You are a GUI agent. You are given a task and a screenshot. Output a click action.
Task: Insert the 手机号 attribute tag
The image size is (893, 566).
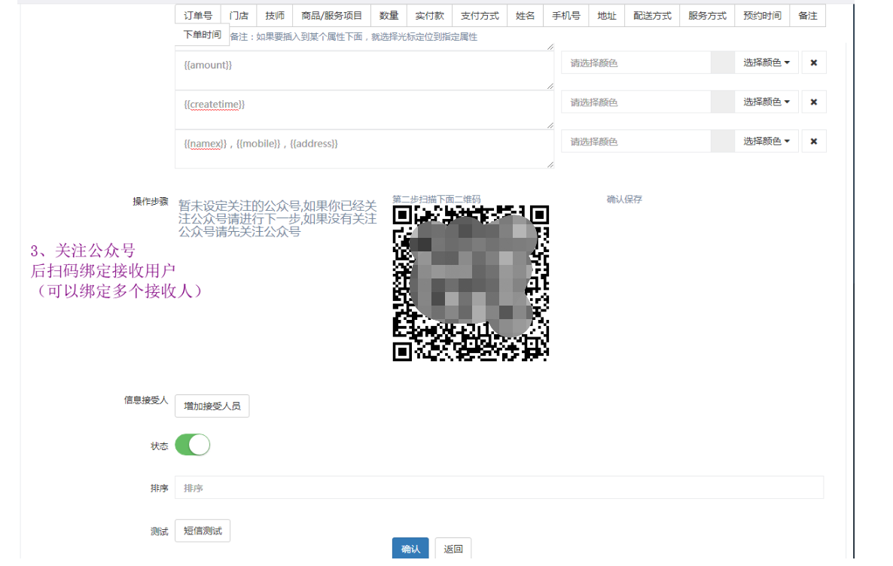click(x=565, y=15)
